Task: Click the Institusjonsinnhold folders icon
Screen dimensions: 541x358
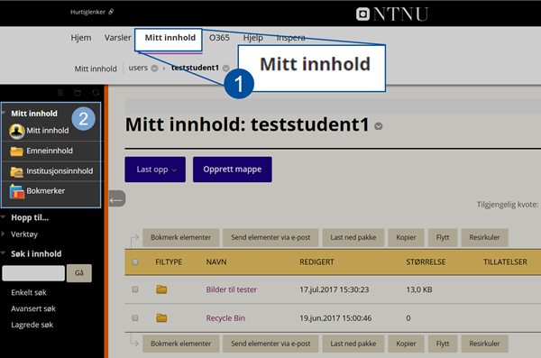Action: click(x=16, y=171)
